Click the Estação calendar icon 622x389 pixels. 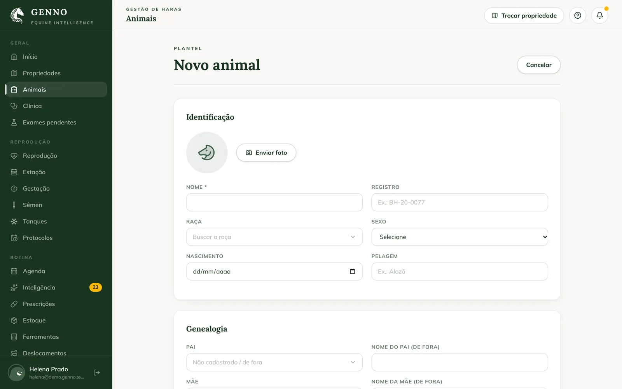[x=14, y=172]
